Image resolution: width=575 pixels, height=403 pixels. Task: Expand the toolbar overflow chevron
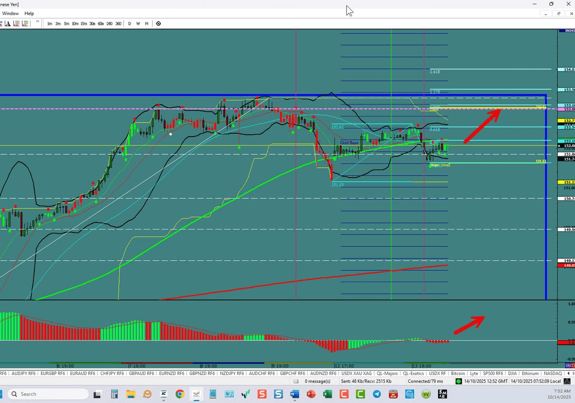pos(37,22)
